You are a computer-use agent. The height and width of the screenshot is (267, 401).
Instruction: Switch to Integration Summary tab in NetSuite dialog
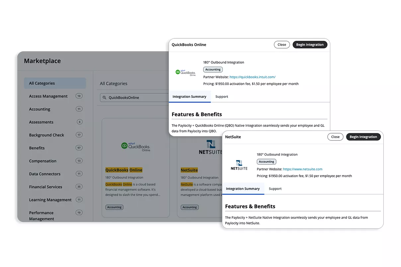pyautogui.click(x=243, y=189)
